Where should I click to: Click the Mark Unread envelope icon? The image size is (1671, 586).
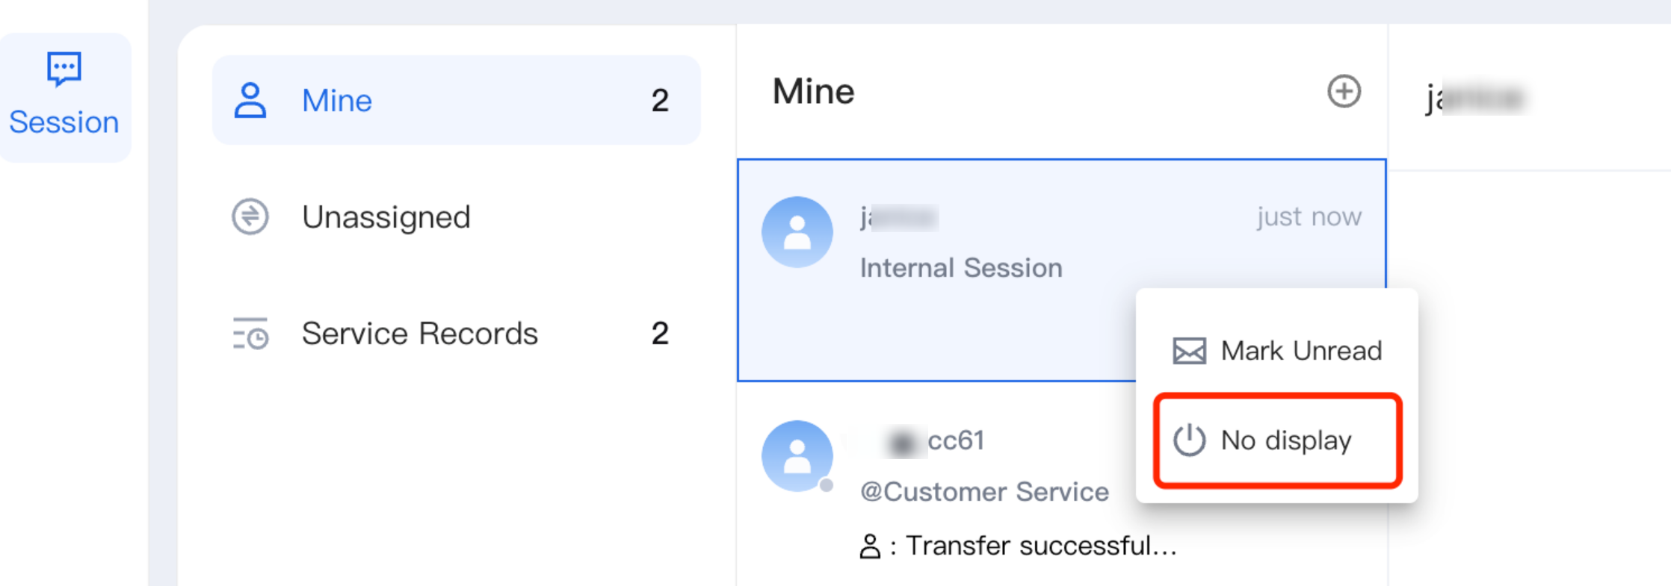(x=1189, y=351)
